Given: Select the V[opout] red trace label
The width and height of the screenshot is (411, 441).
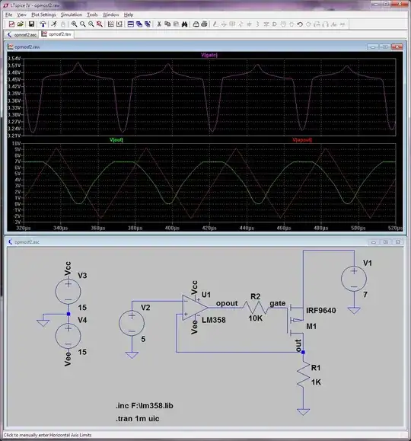Looking at the screenshot, I should (302, 140).
